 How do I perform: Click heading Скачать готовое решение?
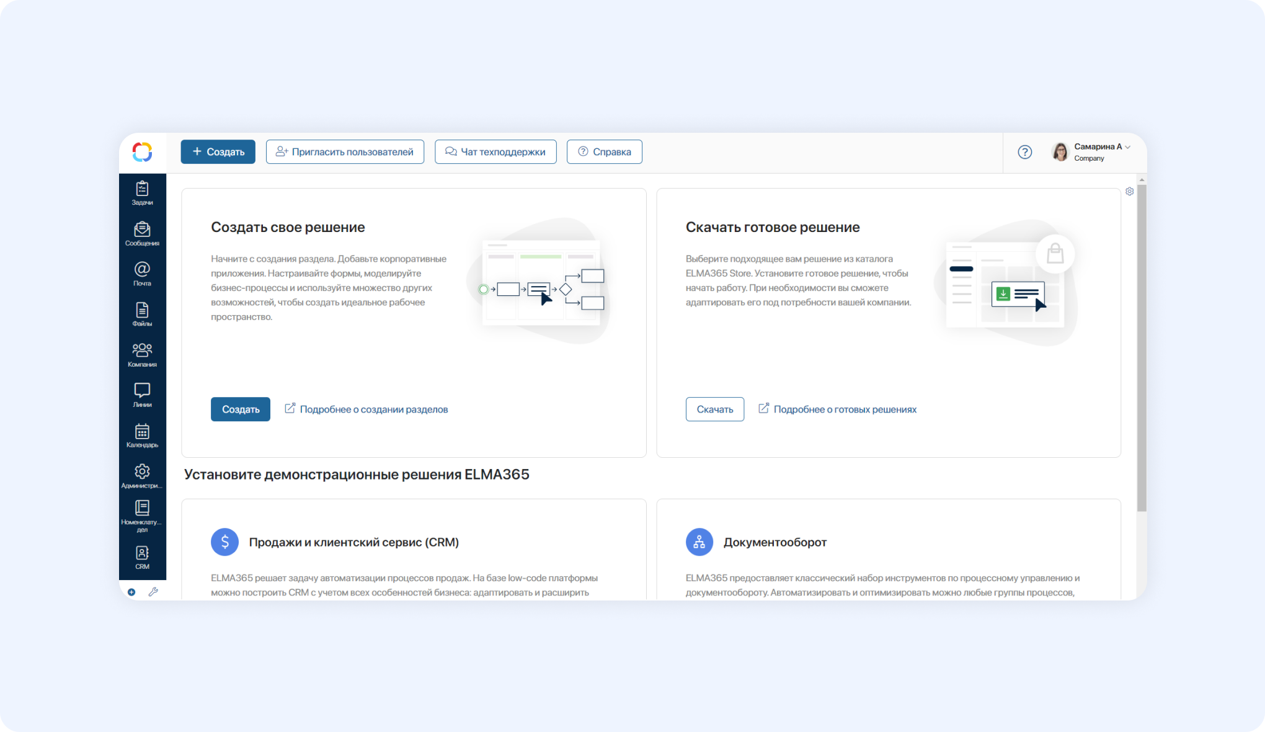[773, 228]
